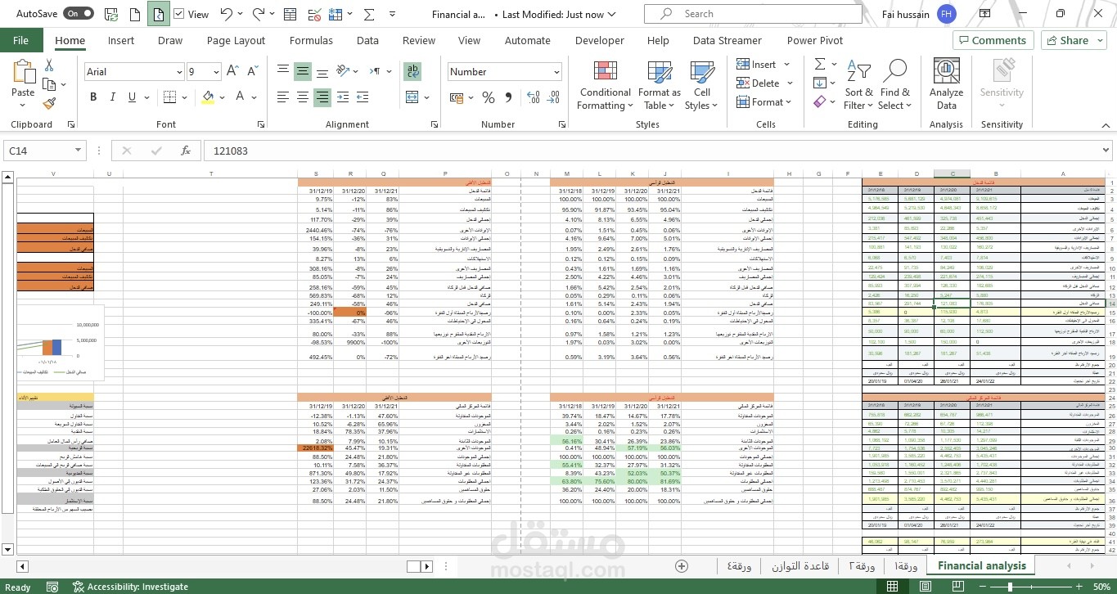Click the Top Align icon

coord(283,71)
